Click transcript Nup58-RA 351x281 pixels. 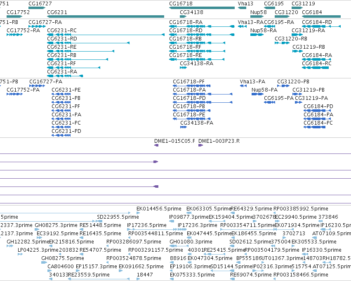257,35
